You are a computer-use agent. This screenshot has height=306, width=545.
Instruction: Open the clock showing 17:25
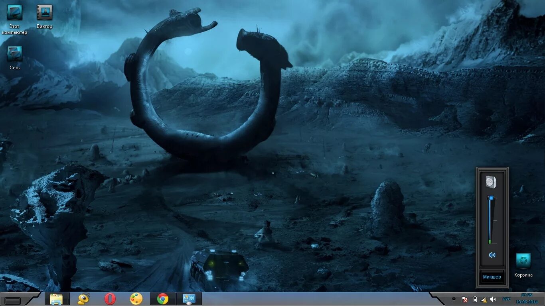[x=527, y=298]
